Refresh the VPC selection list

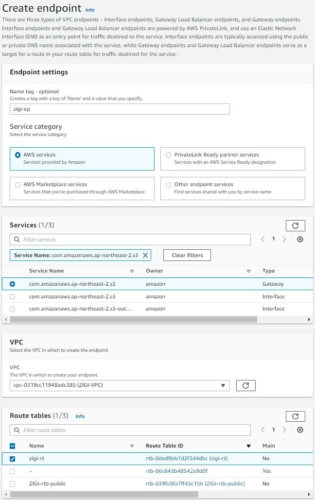(245, 385)
